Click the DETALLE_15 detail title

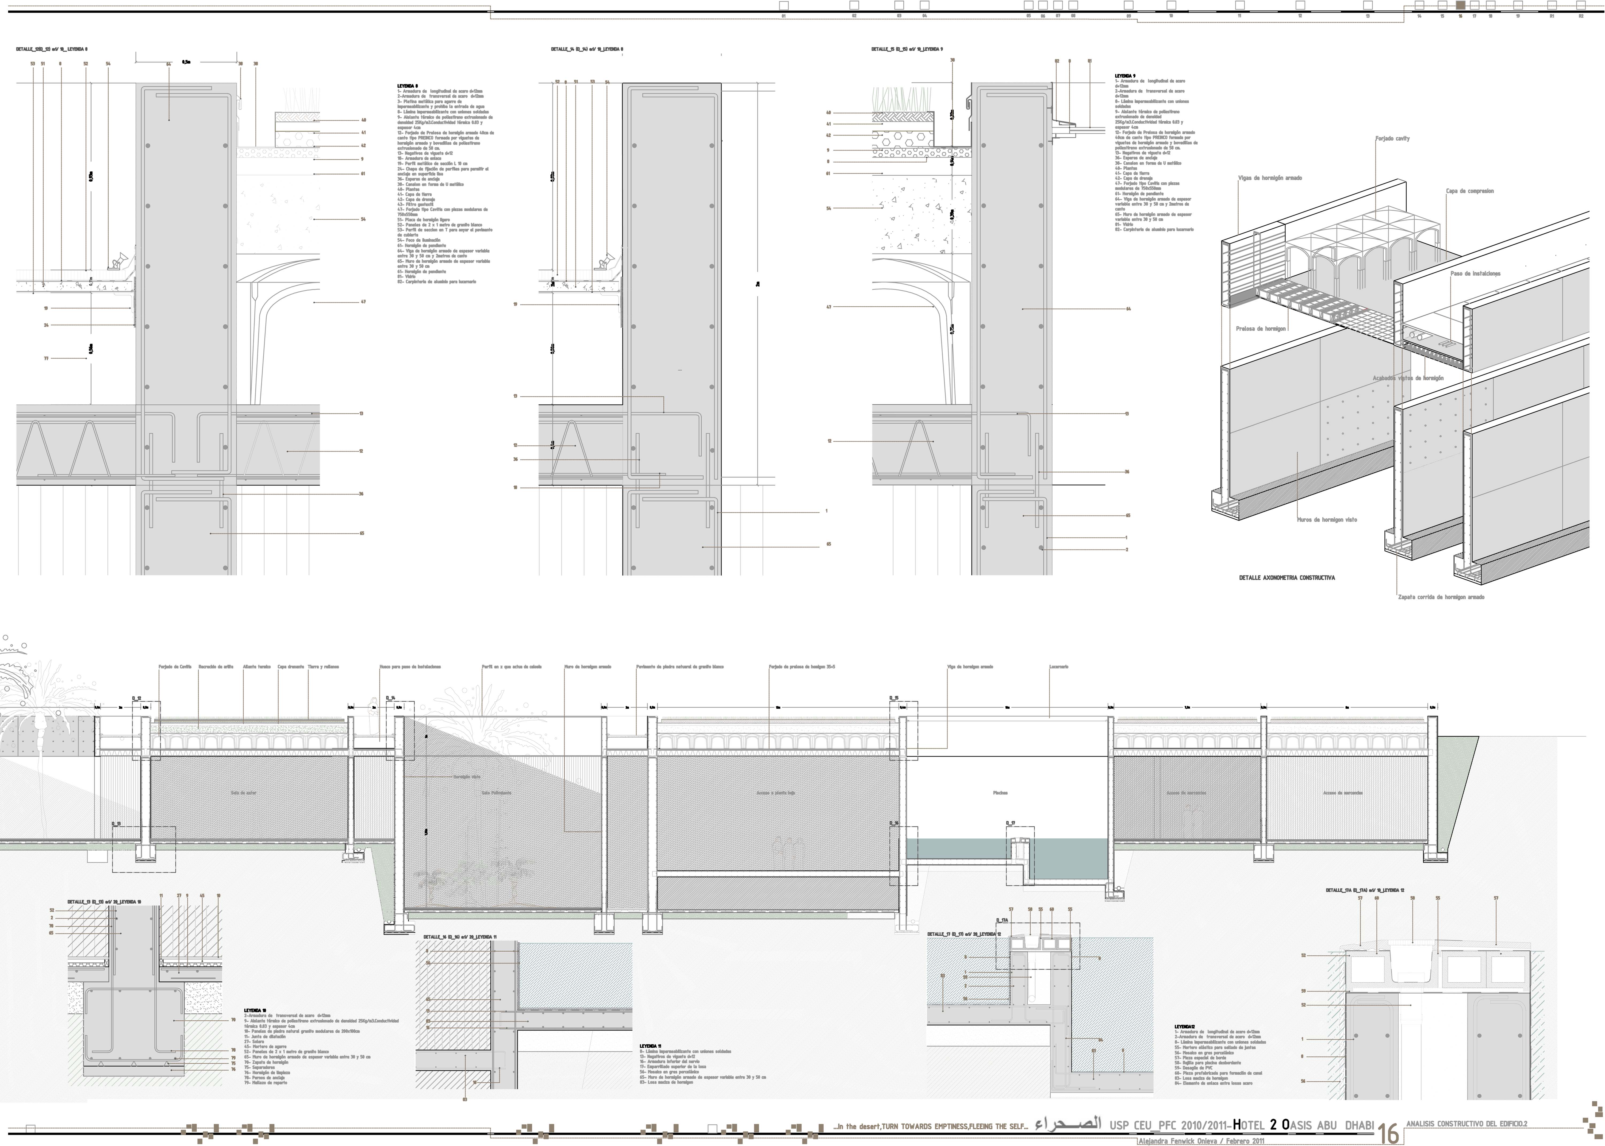(907, 49)
